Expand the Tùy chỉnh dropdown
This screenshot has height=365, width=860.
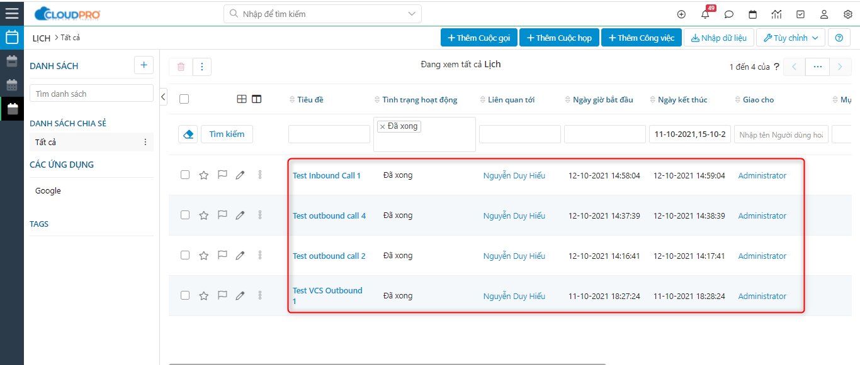(790, 38)
